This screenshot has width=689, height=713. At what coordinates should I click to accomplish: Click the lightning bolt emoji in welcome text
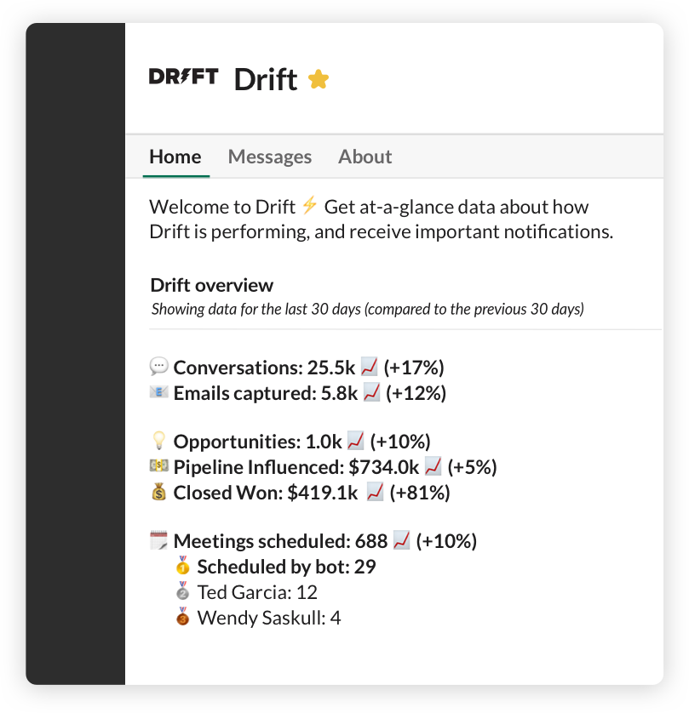(x=309, y=205)
